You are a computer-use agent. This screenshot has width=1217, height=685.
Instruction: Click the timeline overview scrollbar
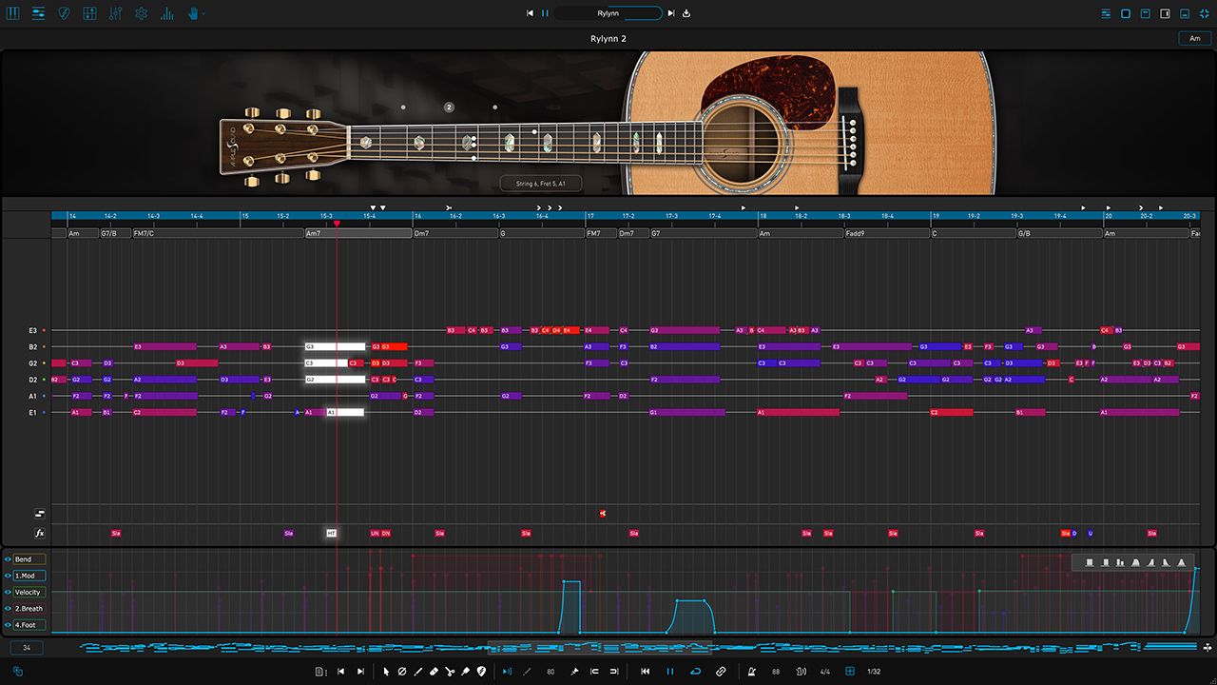pos(599,648)
